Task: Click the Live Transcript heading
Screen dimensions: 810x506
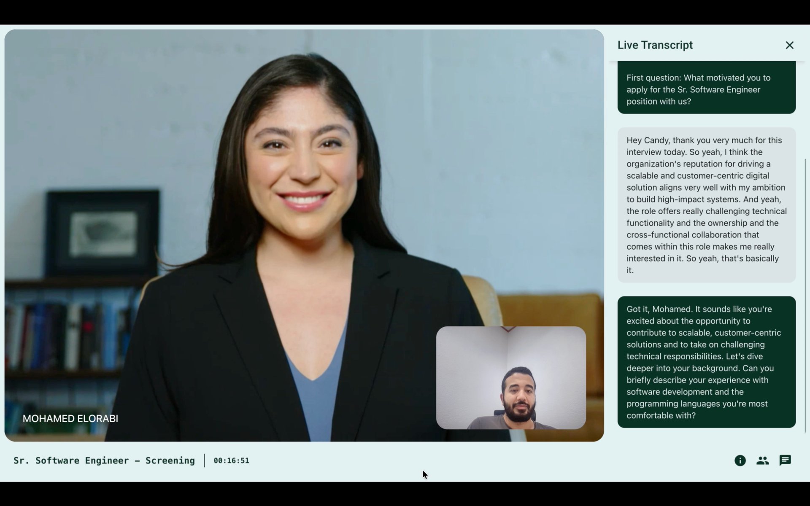Action: tap(655, 45)
